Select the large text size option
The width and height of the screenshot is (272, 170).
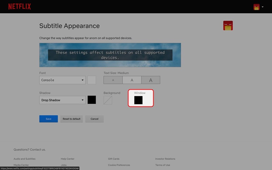click(151, 80)
